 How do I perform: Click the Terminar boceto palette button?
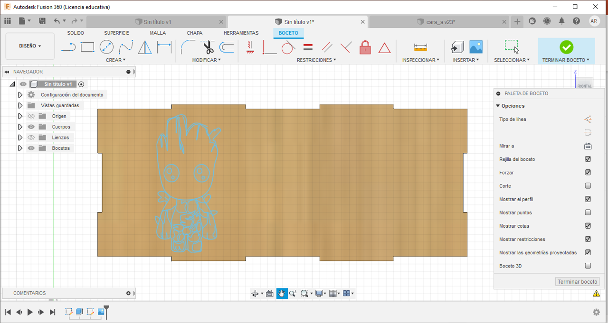[x=577, y=282]
